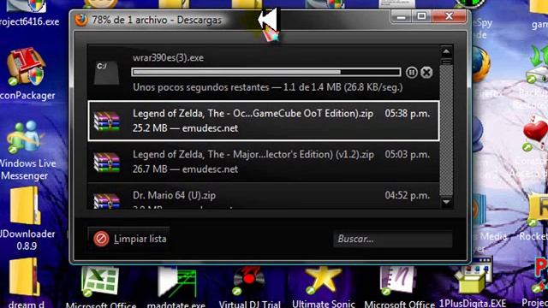Click the 25.2 MB — emudesc.net text
548x308 pixels.
pyautogui.click(x=185, y=128)
